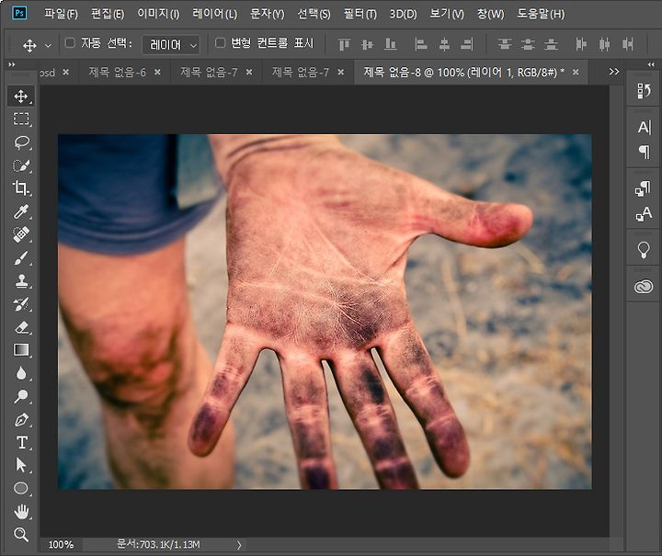Switch to the 제목 없음-6 document tab
The width and height of the screenshot is (662, 556).
pos(117,73)
